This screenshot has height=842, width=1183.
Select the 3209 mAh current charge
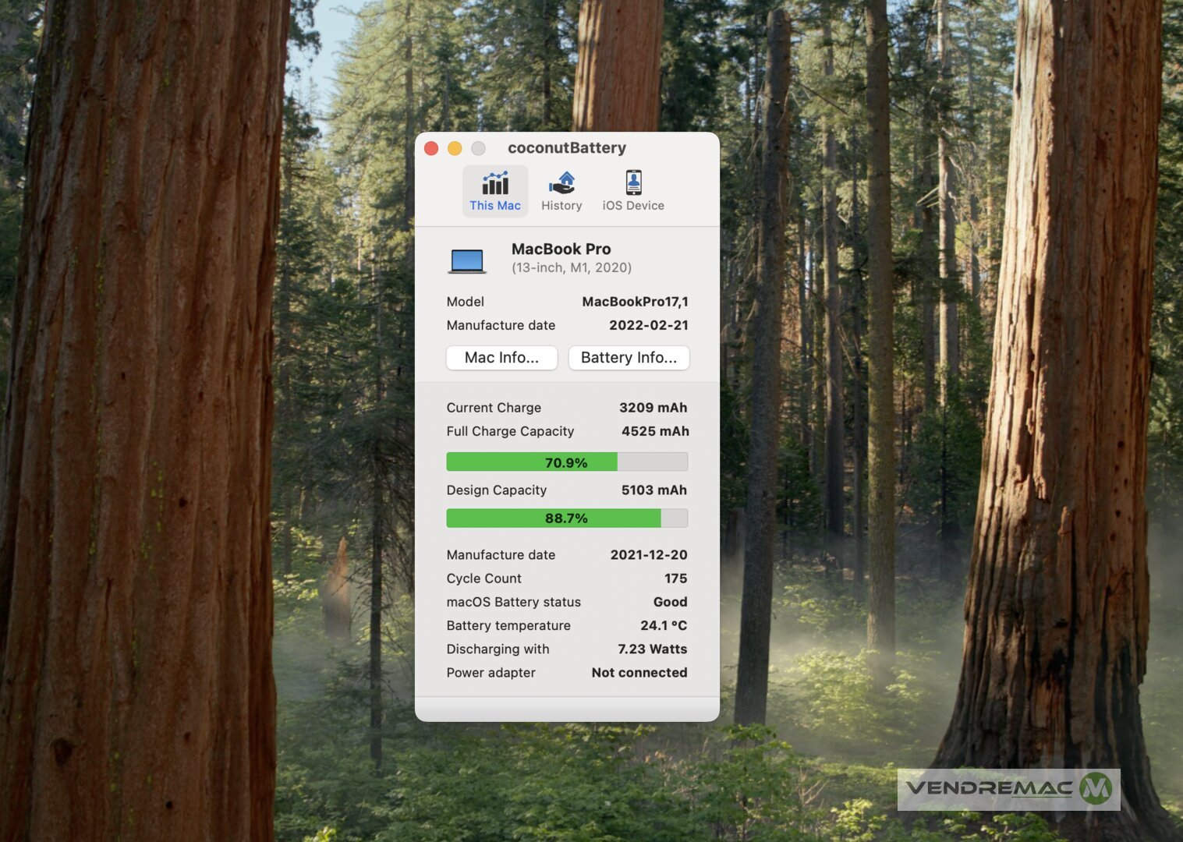(653, 408)
